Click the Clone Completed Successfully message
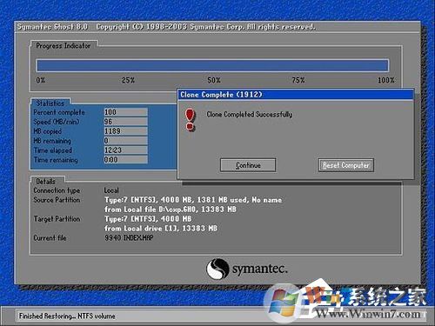 [x=249, y=114]
